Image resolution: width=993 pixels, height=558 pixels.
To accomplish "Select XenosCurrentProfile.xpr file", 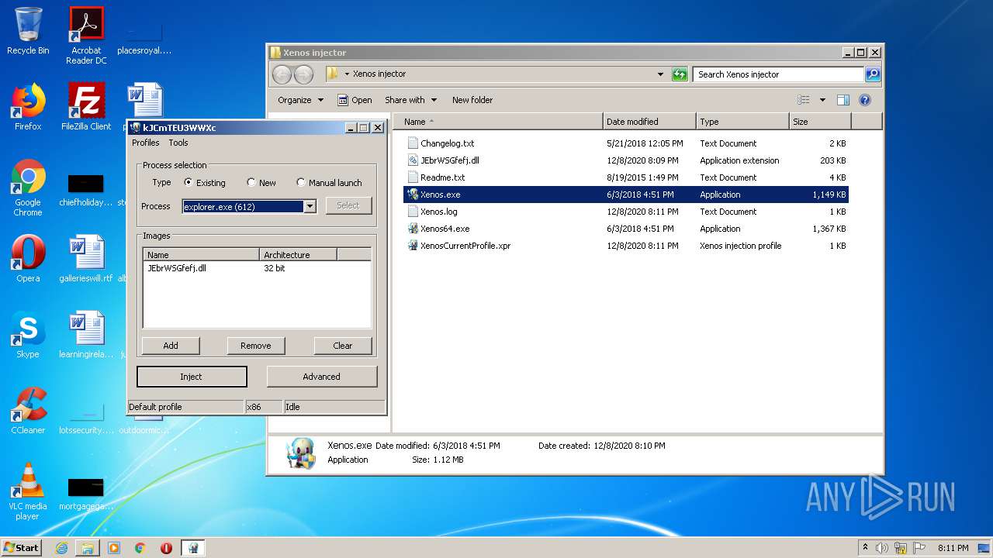I will 465,246.
